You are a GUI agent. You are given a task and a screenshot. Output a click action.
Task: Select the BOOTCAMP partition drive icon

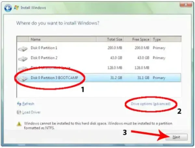23,78
